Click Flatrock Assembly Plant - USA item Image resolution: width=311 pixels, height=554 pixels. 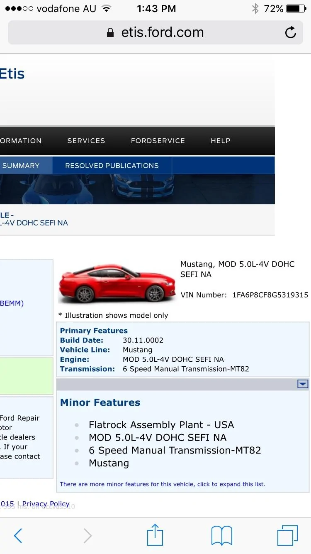161,425
